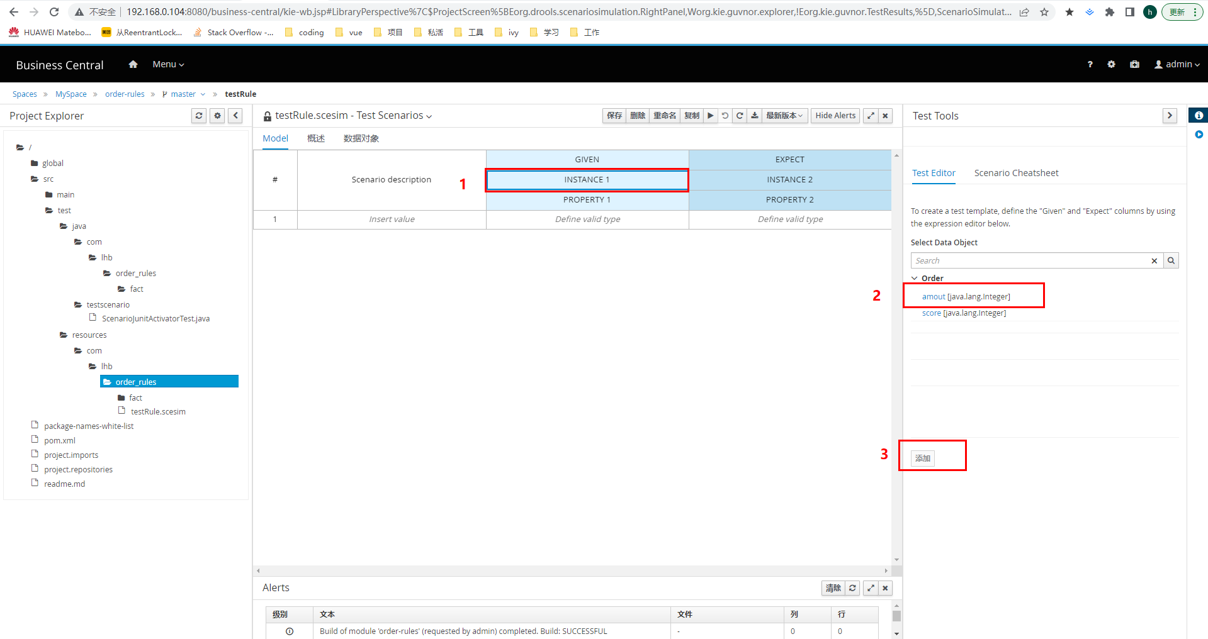This screenshot has height=639, width=1208.
Task: Switch to the Scenario Cheatsheet tab
Action: pyautogui.click(x=1016, y=173)
